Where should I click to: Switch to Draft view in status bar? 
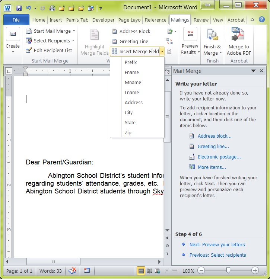(175, 271)
